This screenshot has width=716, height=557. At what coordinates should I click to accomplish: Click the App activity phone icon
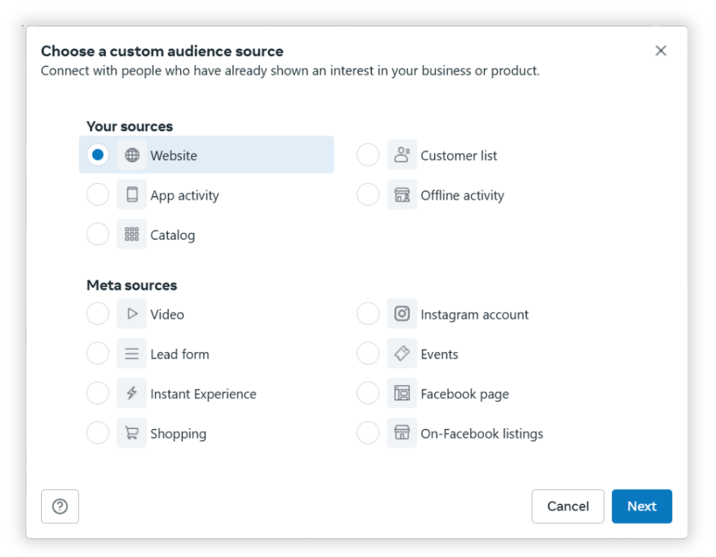coord(132,195)
